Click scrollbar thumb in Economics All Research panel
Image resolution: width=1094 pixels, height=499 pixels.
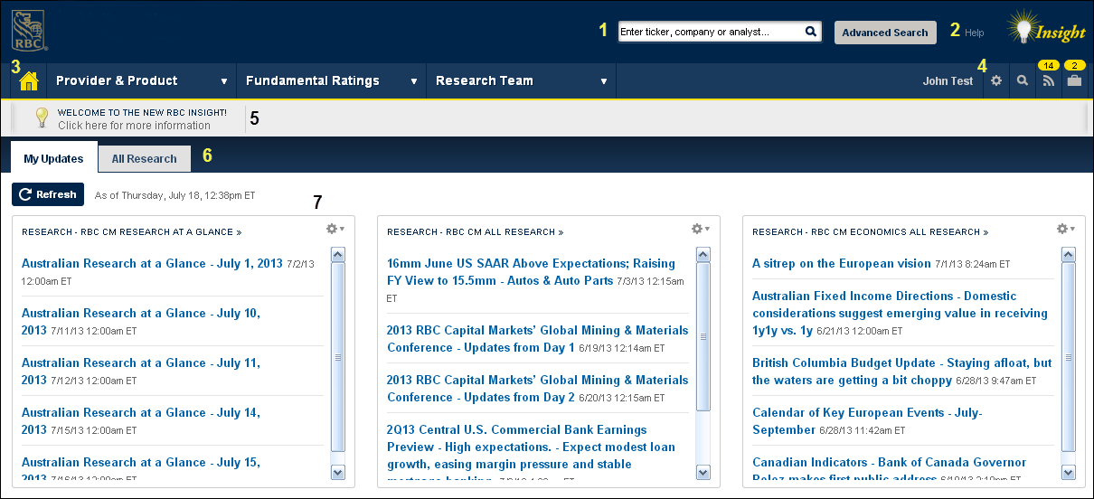click(1069, 357)
